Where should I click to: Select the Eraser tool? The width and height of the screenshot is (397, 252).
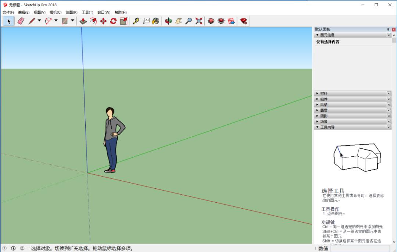pos(21,21)
